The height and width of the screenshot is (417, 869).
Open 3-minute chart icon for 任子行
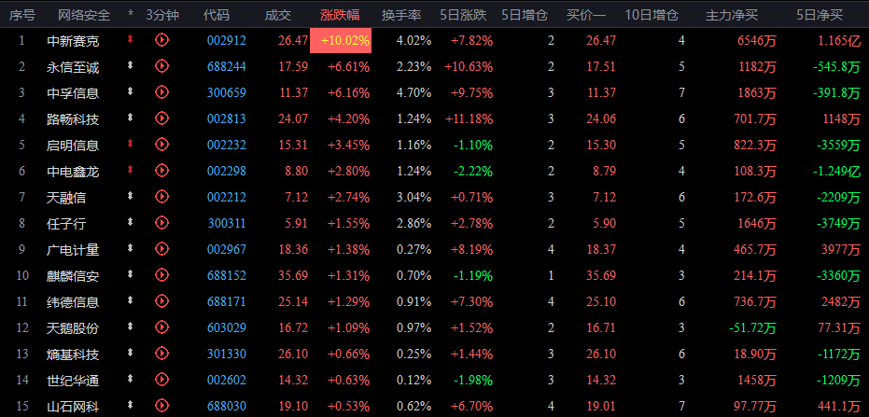[161, 222]
